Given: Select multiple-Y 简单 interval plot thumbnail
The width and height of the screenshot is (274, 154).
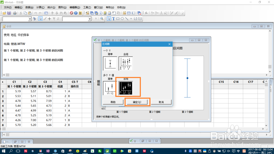Looking at the screenshot, I should [x=110, y=88].
